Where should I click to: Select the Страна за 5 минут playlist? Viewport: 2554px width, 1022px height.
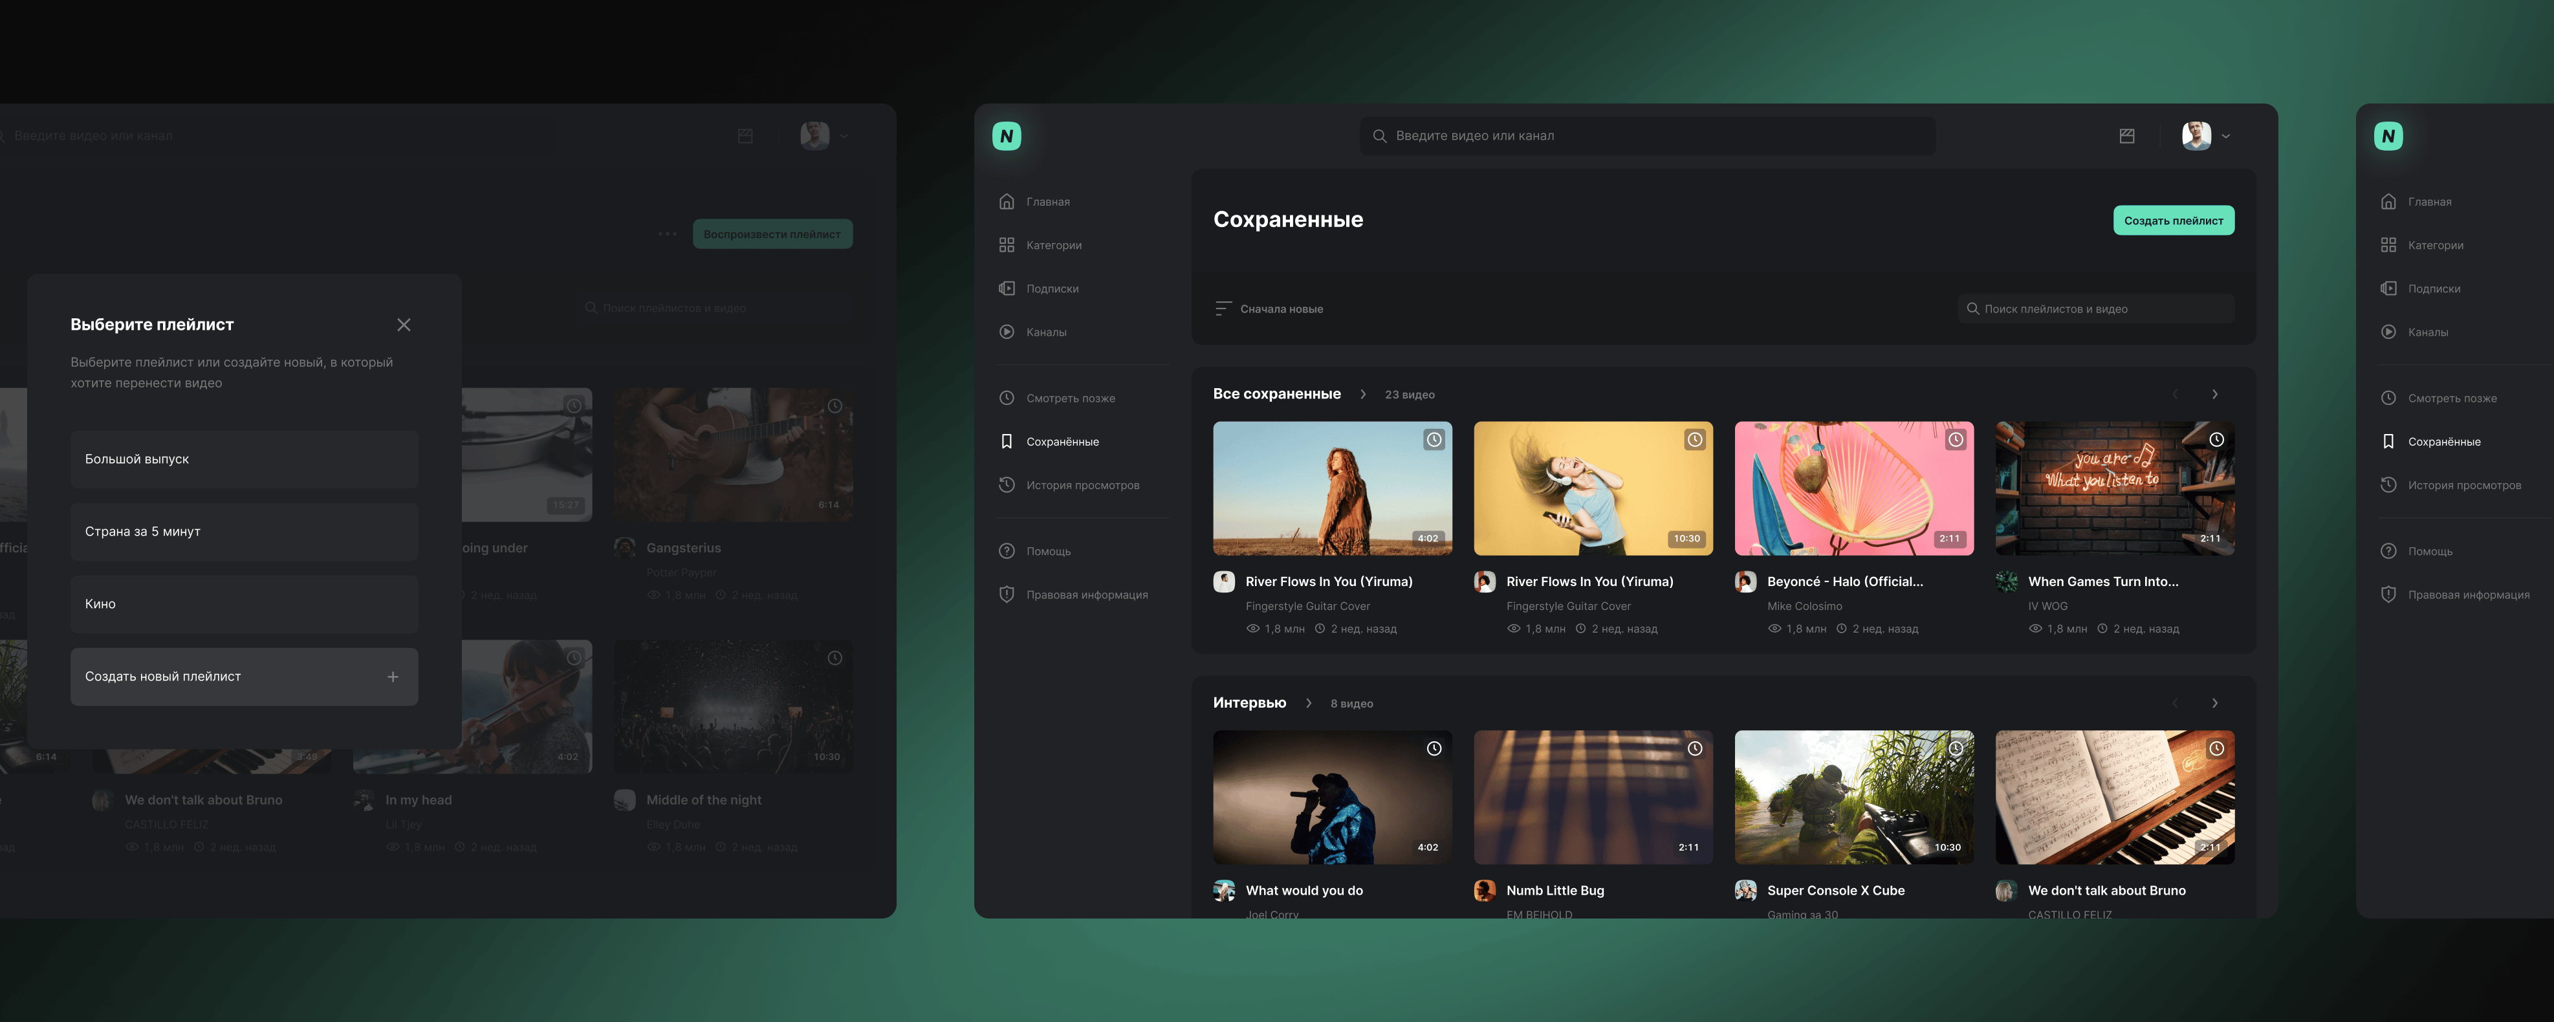[244, 531]
